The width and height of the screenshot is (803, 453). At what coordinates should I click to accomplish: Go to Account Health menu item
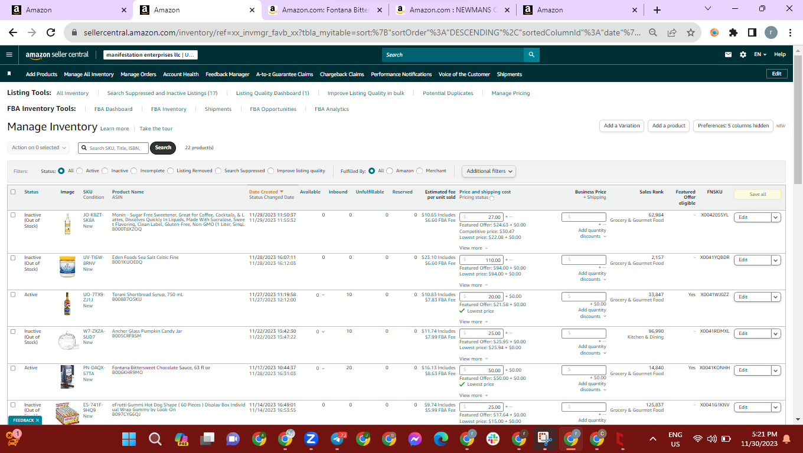coord(181,74)
